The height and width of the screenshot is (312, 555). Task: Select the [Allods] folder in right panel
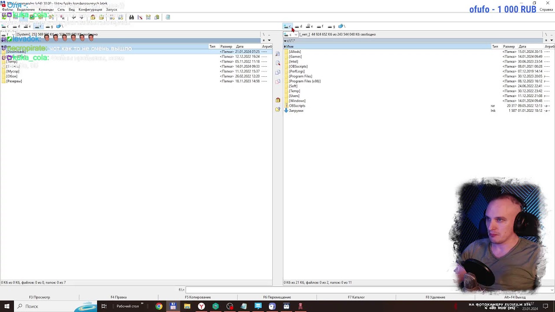point(295,52)
